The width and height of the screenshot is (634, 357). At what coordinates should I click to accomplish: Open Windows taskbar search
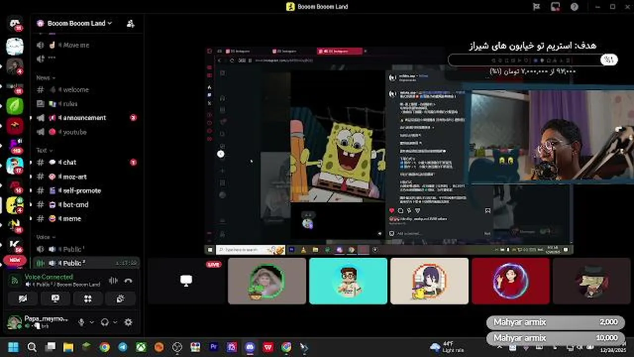tap(32, 347)
